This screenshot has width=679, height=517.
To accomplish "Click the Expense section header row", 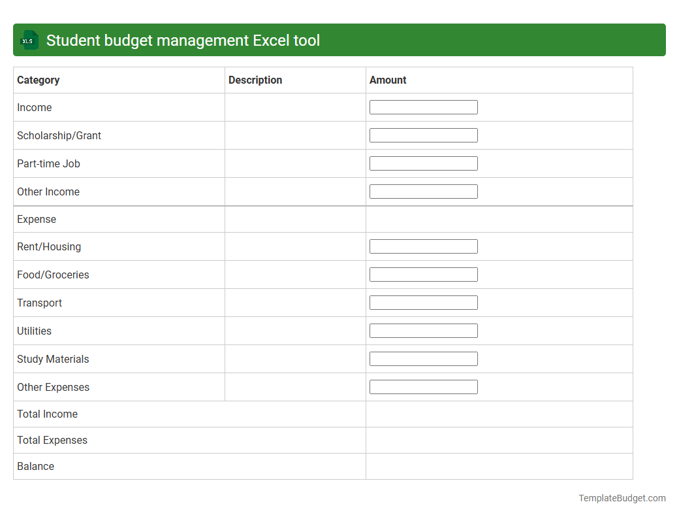I will click(x=37, y=219).
